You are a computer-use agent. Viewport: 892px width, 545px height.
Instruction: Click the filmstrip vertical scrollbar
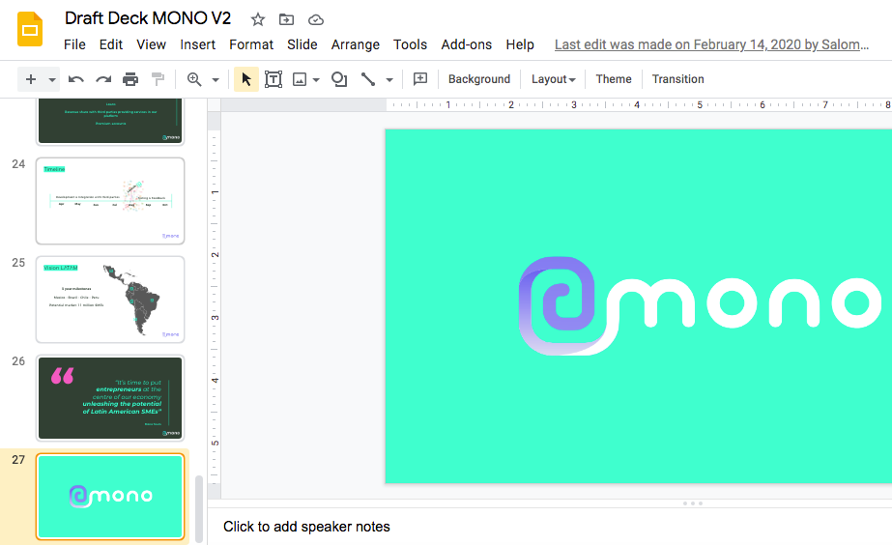tap(199, 509)
